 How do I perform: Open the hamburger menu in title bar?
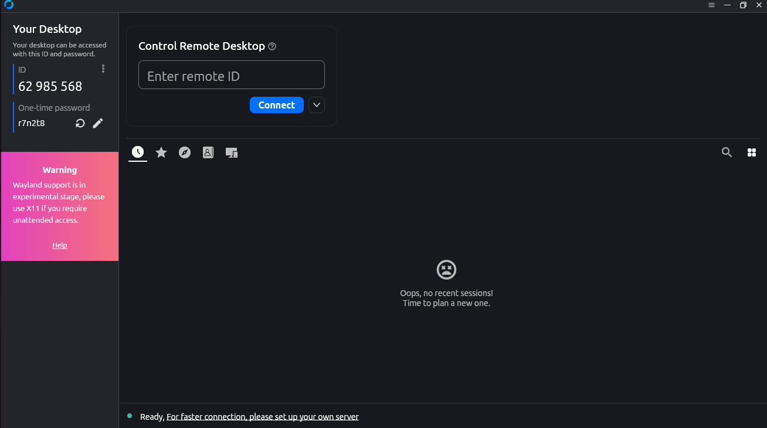pyautogui.click(x=711, y=5)
